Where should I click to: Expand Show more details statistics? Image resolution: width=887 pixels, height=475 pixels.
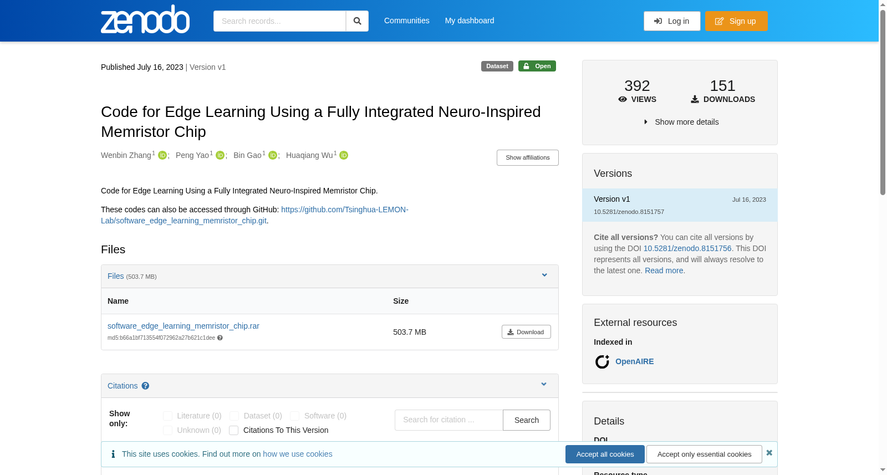point(681,122)
